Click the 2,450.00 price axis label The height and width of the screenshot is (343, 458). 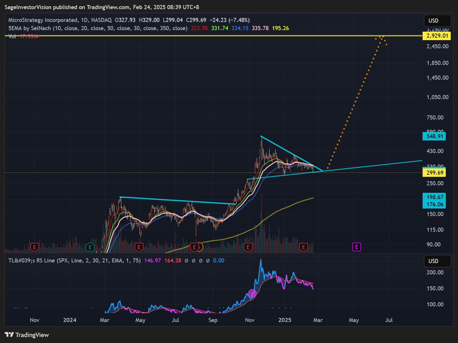click(x=438, y=46)
